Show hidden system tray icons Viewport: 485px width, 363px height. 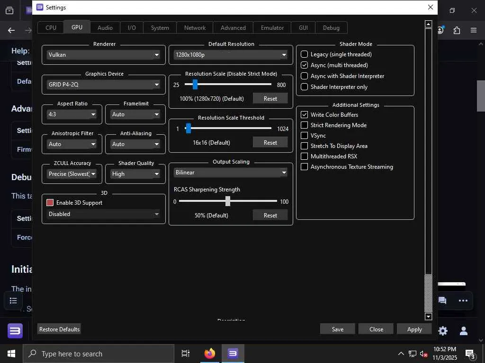401,354
